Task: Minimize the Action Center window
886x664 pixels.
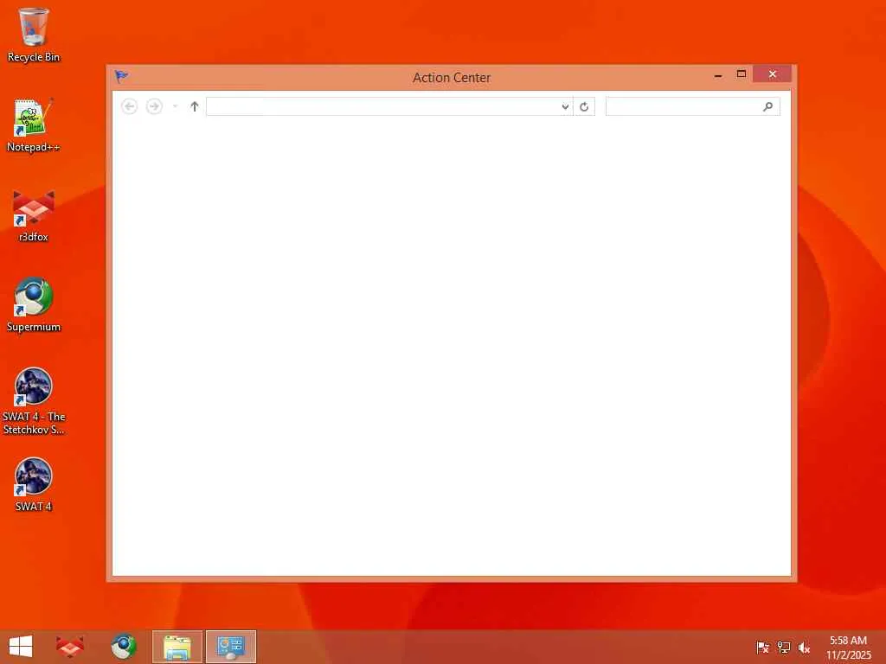Action: click(x=718, y=74)
